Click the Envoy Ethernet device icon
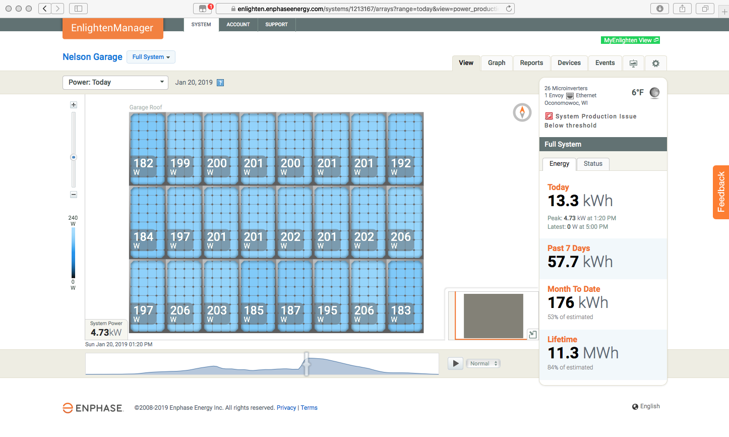Screen dimensions: 729x437 [x=570, y=96]
